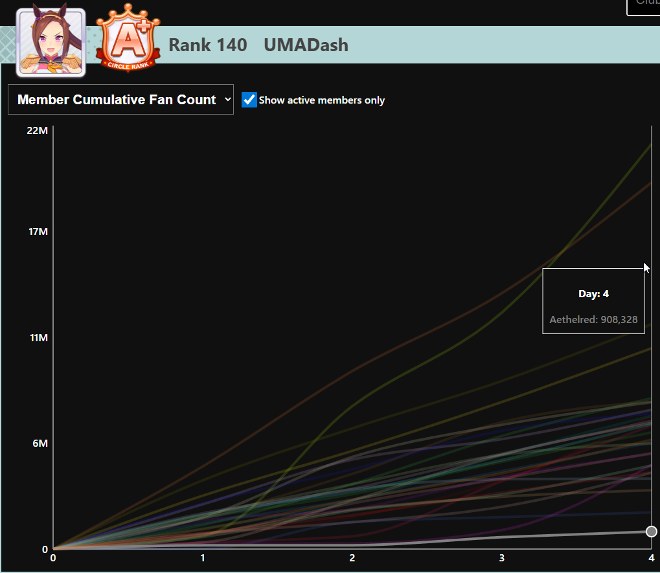This screenshot has width=660, height=573.
Task: Click the Aethelred data point at day 4
Action: click(651, 532)
